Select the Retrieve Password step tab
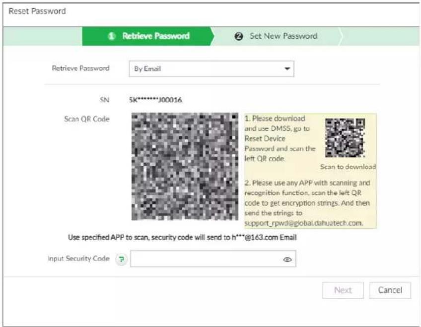 click(x=148, y=36)
